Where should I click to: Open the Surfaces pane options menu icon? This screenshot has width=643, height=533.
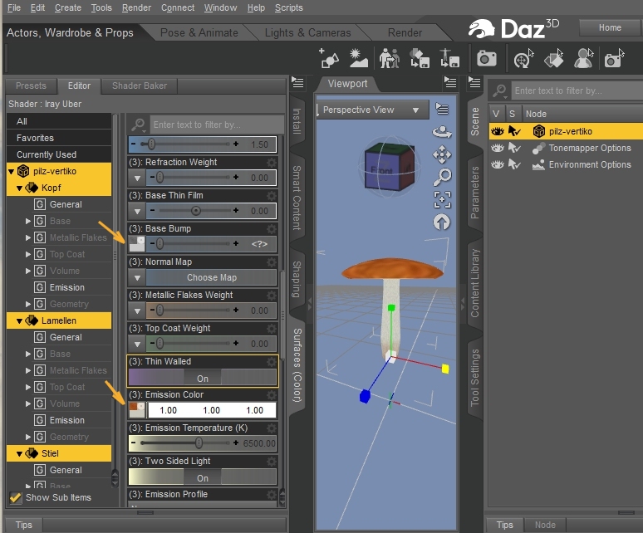[x=297, y=83]
